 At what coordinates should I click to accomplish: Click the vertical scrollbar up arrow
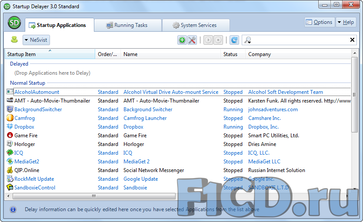pyautogui.click(x=354, y=53)
